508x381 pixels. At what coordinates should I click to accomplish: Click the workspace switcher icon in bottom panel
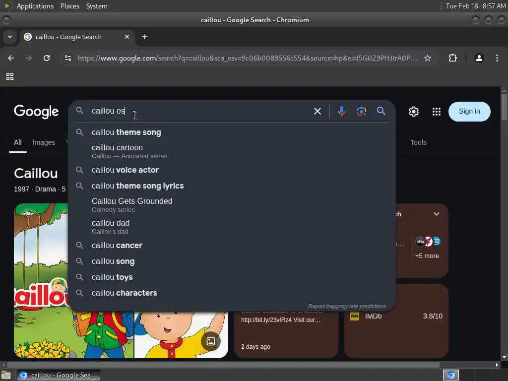[450, 375]
